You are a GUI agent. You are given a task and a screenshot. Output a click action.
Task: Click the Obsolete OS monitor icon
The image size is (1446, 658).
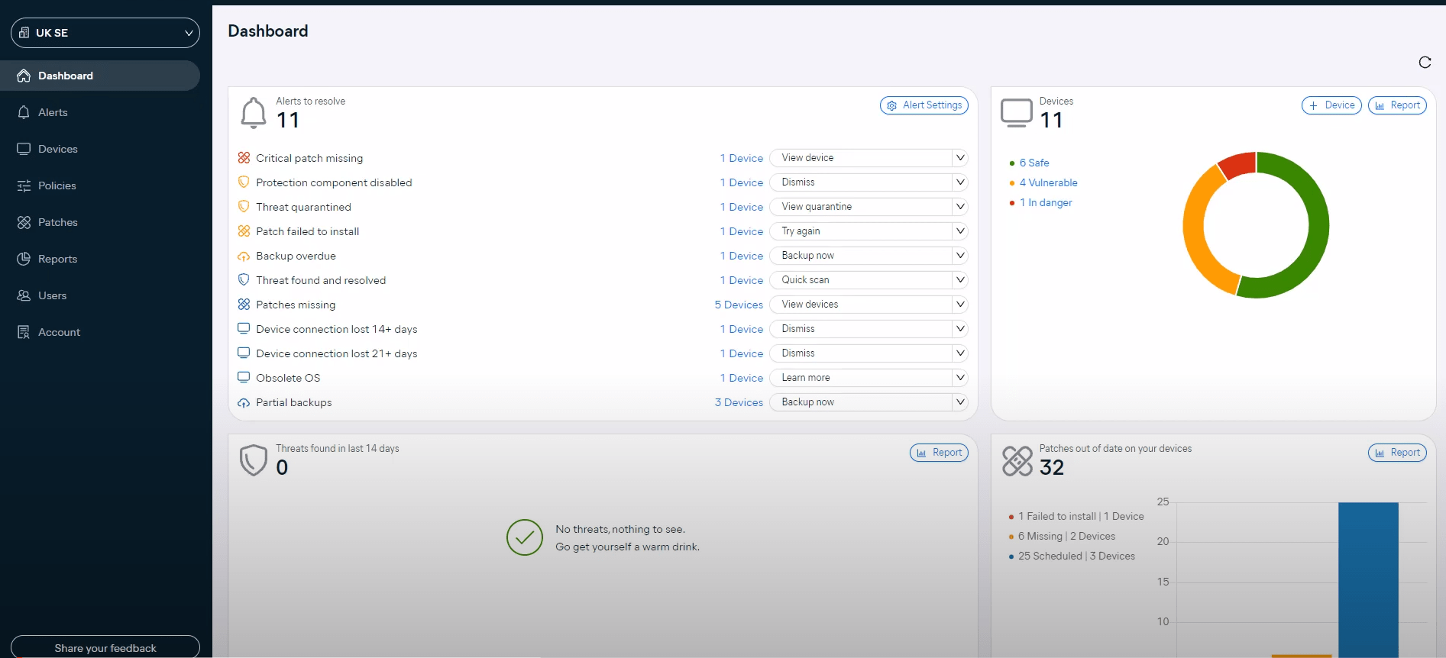(x=244, y=378)
